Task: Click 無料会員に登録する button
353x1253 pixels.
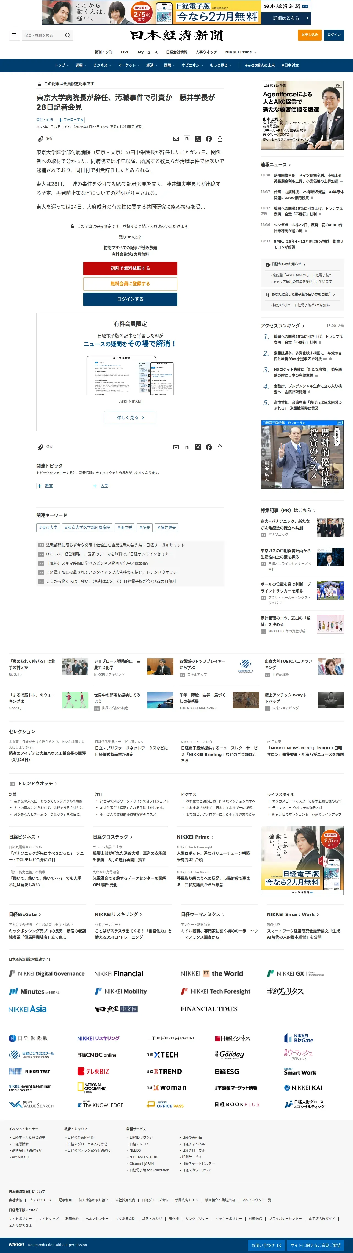Action: (130, 284)
